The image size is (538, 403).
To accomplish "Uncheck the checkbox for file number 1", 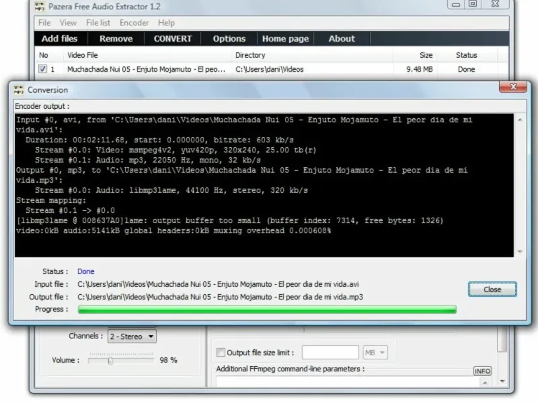I will coord(42,69).
